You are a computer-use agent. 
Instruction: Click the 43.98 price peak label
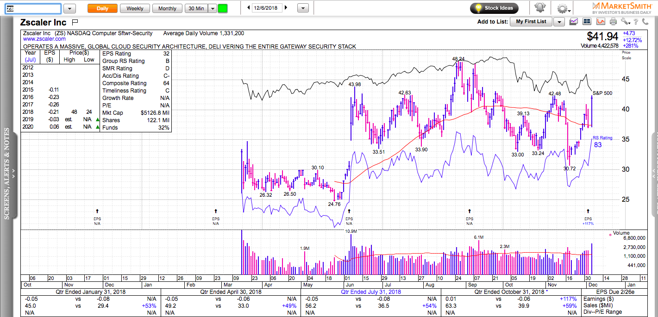[355, 84]
